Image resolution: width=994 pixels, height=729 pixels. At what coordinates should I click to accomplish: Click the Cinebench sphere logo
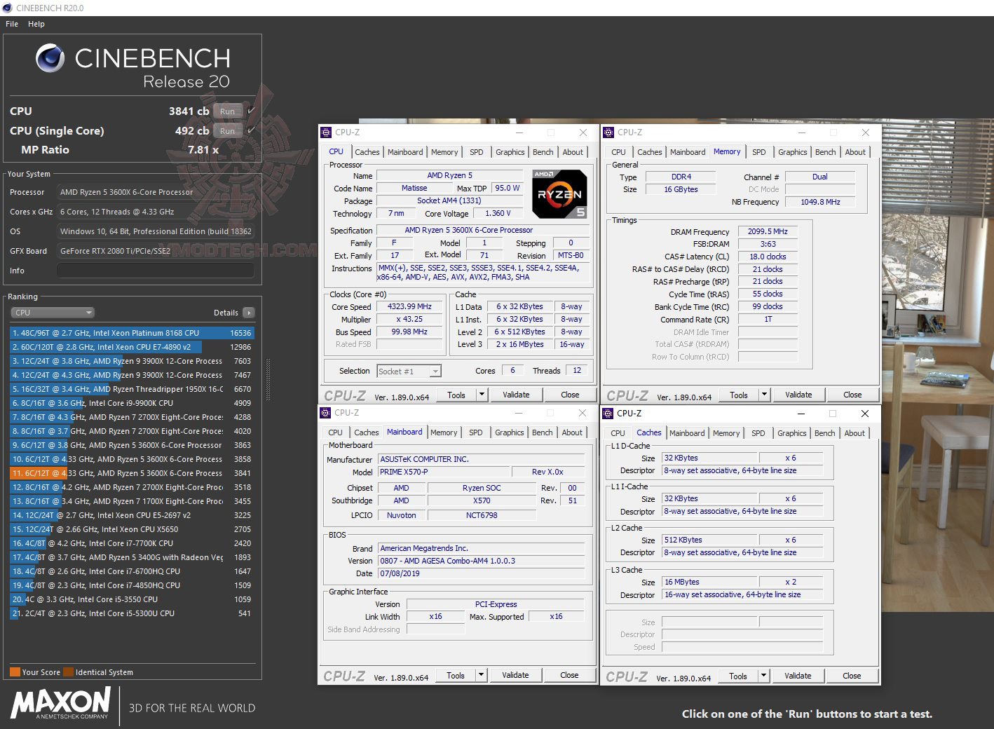pyautogui.click(x=49, y=57)
